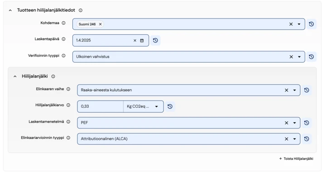Open Elinkaariarvioinnin tyyppi dropdown arrow
This screenshot has height=174, width=326.
click(x=294, y=139)
